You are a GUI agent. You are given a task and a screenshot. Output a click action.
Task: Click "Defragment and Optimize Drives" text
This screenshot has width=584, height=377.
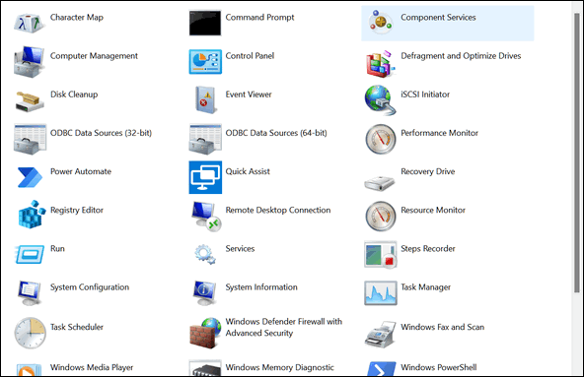[x=461, y=56]
